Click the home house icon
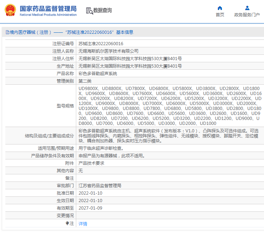This screenshot has height=232, width=264. coord(220,8)
